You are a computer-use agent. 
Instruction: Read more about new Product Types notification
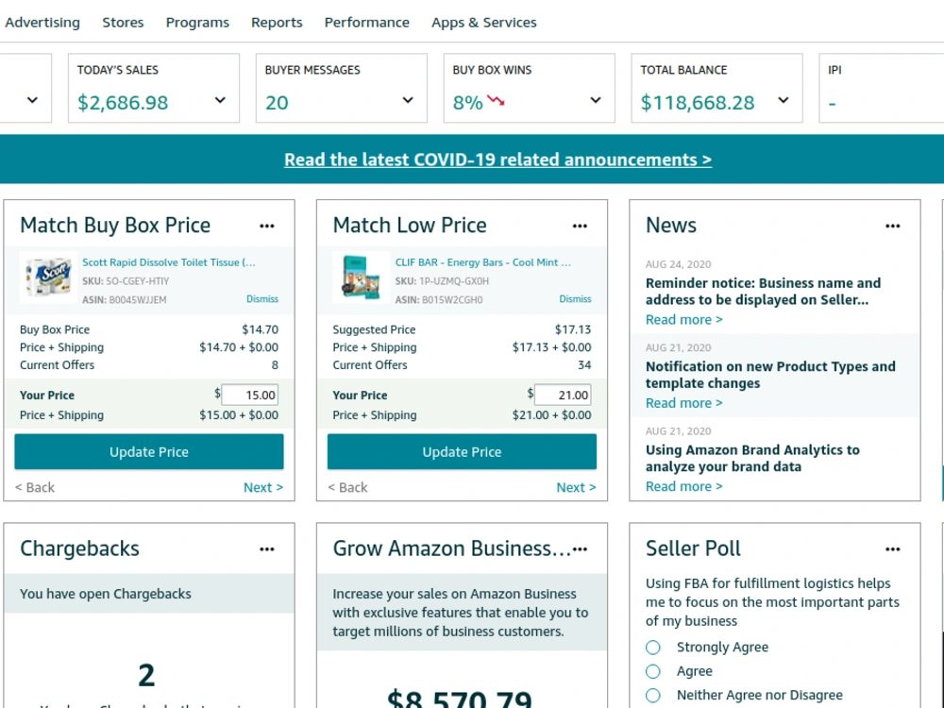pos(683,403)
